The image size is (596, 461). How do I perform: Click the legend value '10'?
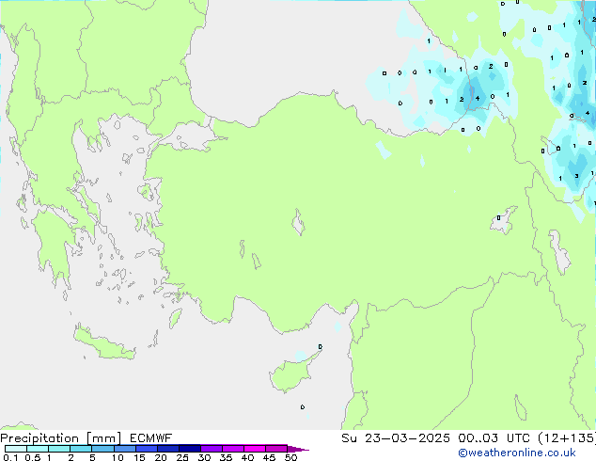coord(118,457)
